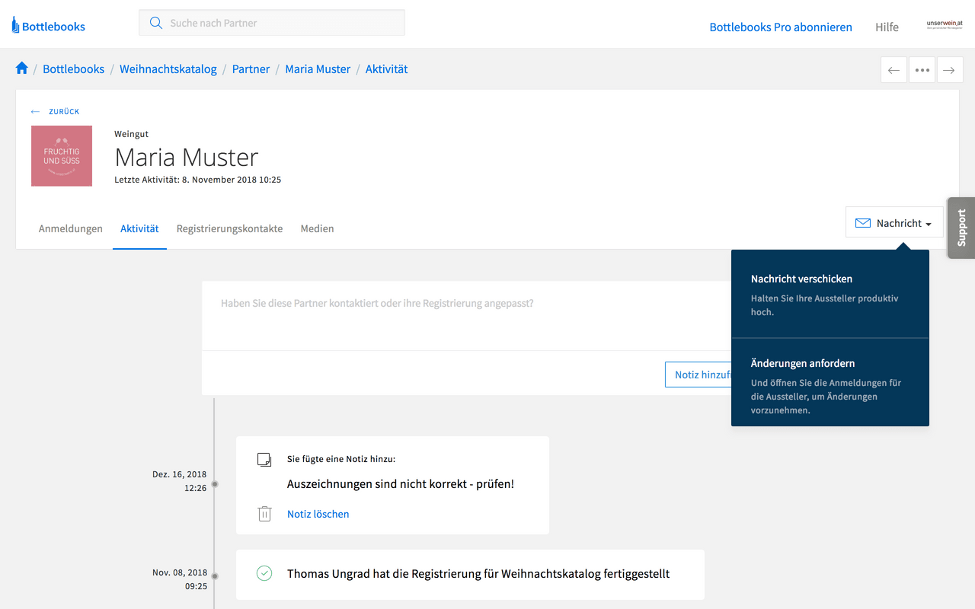
Task: Click the Thomas Ungrad registration entry text
Action: (x=478, y=573)
